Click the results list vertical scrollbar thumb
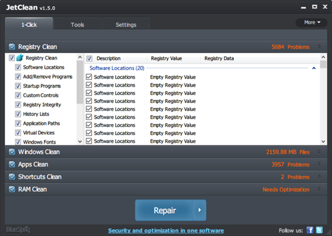332x236 pixels. (323, 64)
